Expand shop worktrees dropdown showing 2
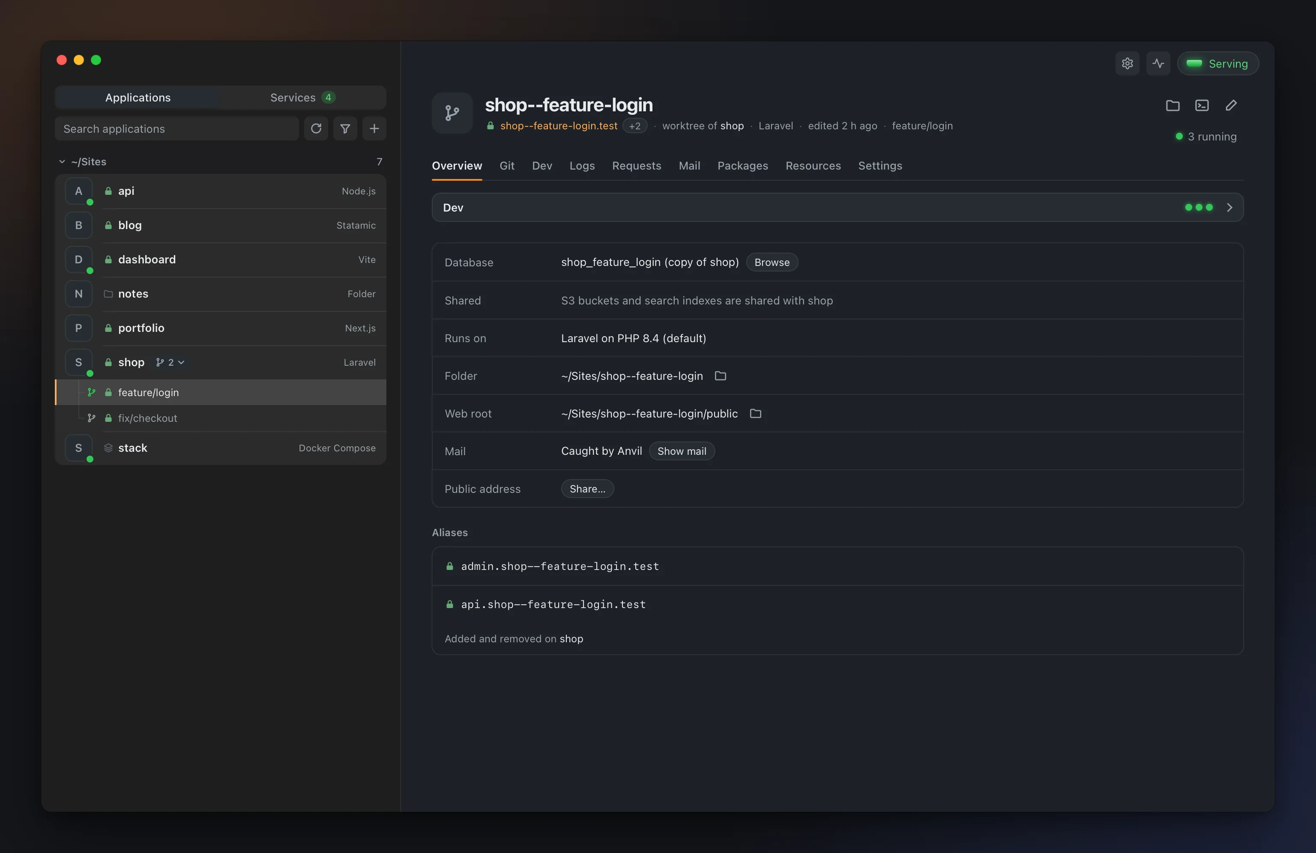 click(x=170, y=362)
